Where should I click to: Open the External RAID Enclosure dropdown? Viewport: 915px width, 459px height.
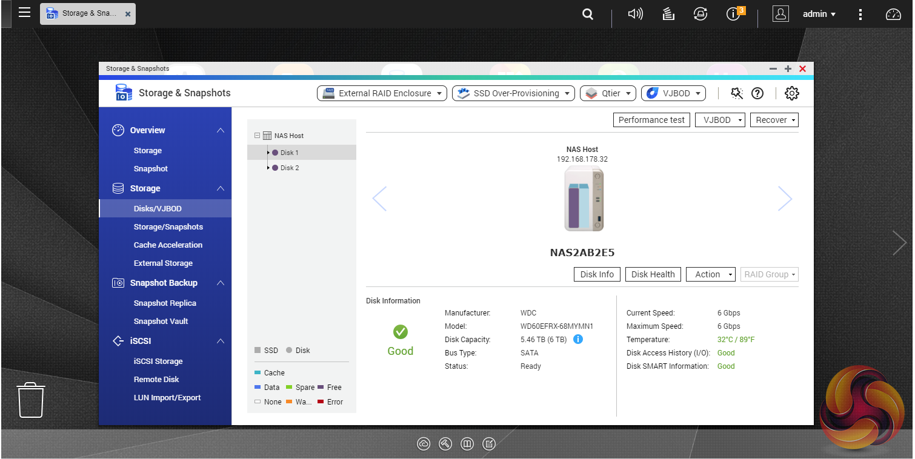[382, 93]
